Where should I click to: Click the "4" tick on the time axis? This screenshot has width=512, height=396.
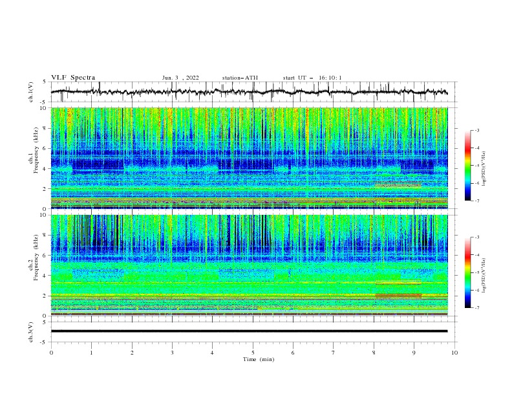coord(212,353)
